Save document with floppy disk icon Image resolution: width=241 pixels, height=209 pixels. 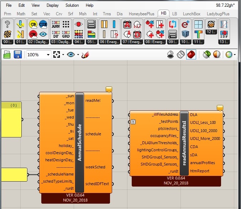pos(18,54)
